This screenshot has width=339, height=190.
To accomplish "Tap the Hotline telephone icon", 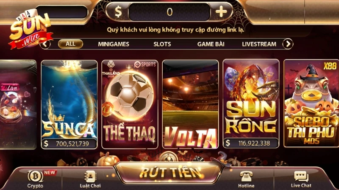I will (x=246, y=176).
